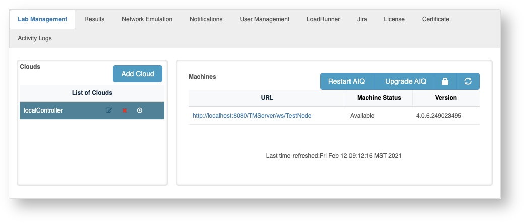Edit the localController cloud entry
This screenshot has width=525, height=223.
[x=109, y=110]
